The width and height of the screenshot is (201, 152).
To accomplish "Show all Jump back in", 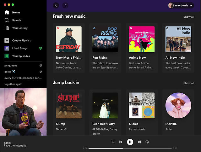I will [x=189, y=83].
